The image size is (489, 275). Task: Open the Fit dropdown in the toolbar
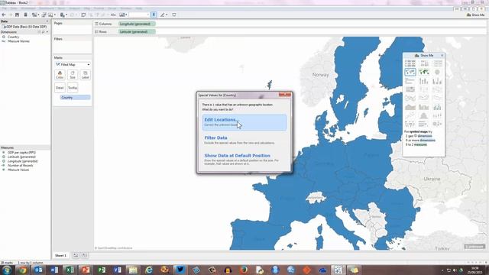139,15
